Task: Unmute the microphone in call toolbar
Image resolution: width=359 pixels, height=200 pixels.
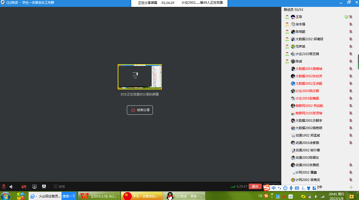Action: [4, 187]
